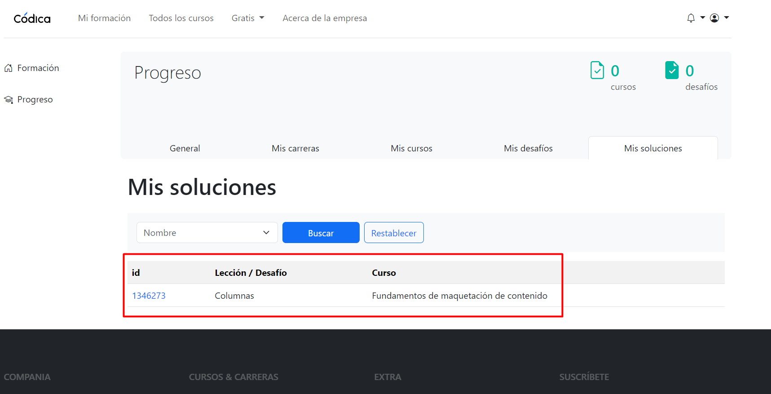Open solution id 1346273 link
771x394 pixels.
click(149, 296)
